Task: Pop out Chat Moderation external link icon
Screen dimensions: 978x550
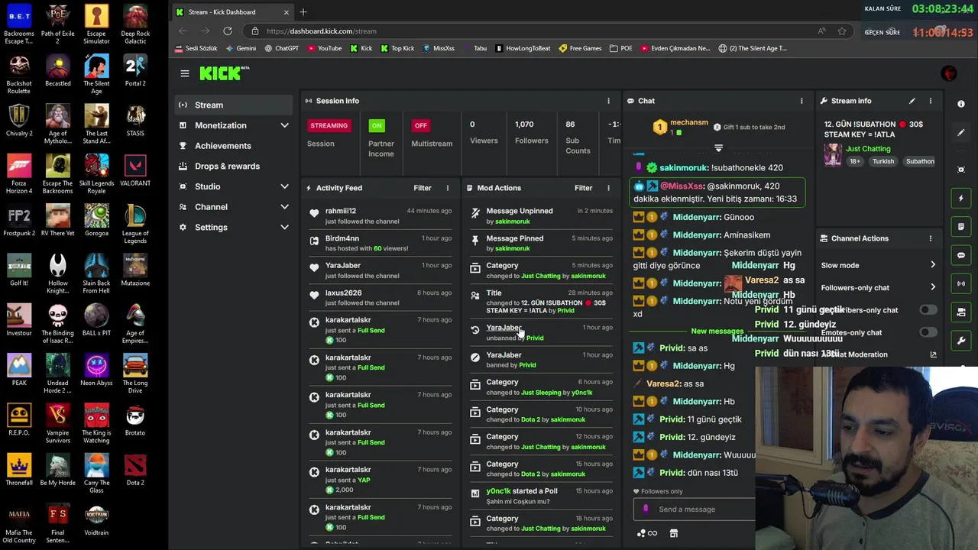Action: click(x=933, y=354)
